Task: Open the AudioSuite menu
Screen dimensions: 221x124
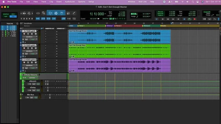Action: (70, 2)
